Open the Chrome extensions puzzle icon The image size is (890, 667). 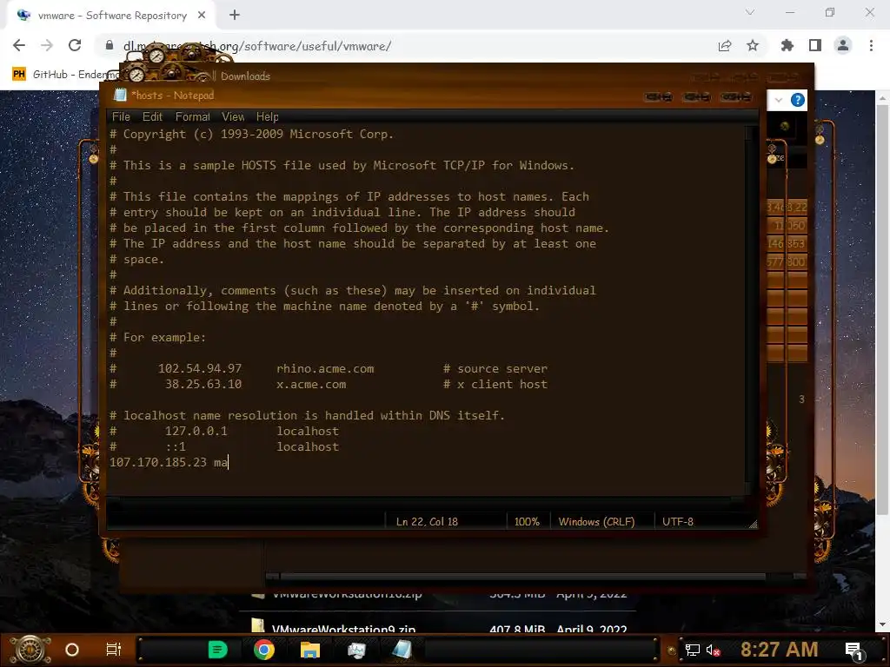click(x=787, y=45)
